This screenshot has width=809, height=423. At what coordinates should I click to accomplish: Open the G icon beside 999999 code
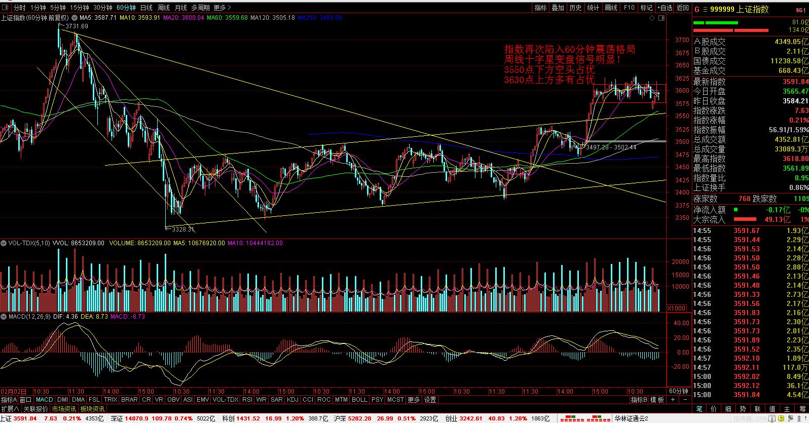coord(696,9)
